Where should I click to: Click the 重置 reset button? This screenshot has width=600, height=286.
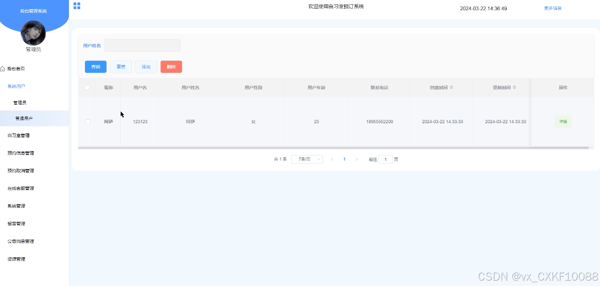tap(121, 66)
